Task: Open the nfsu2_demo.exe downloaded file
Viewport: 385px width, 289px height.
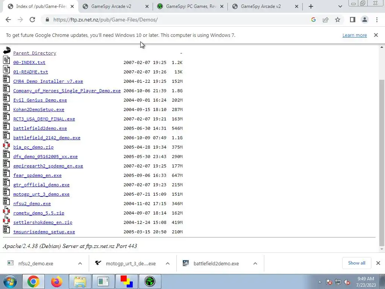Action: 36,263
